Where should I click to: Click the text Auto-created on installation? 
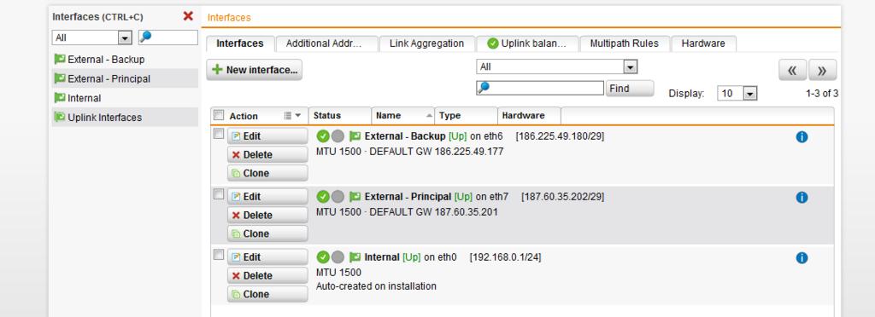click(x=376, y=286)
